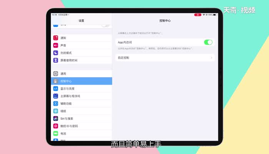The width and height of the screenshot is (269, 154).
Task: Tap the 触控ID与密码 fingerprint icon
Action: (56, 126)
